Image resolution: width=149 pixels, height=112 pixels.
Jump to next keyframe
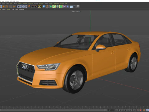point(131,110)
